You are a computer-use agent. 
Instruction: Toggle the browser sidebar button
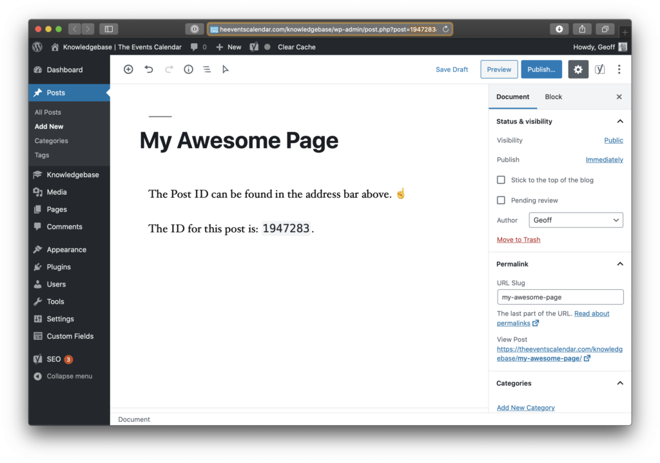[x=108, y=29]
